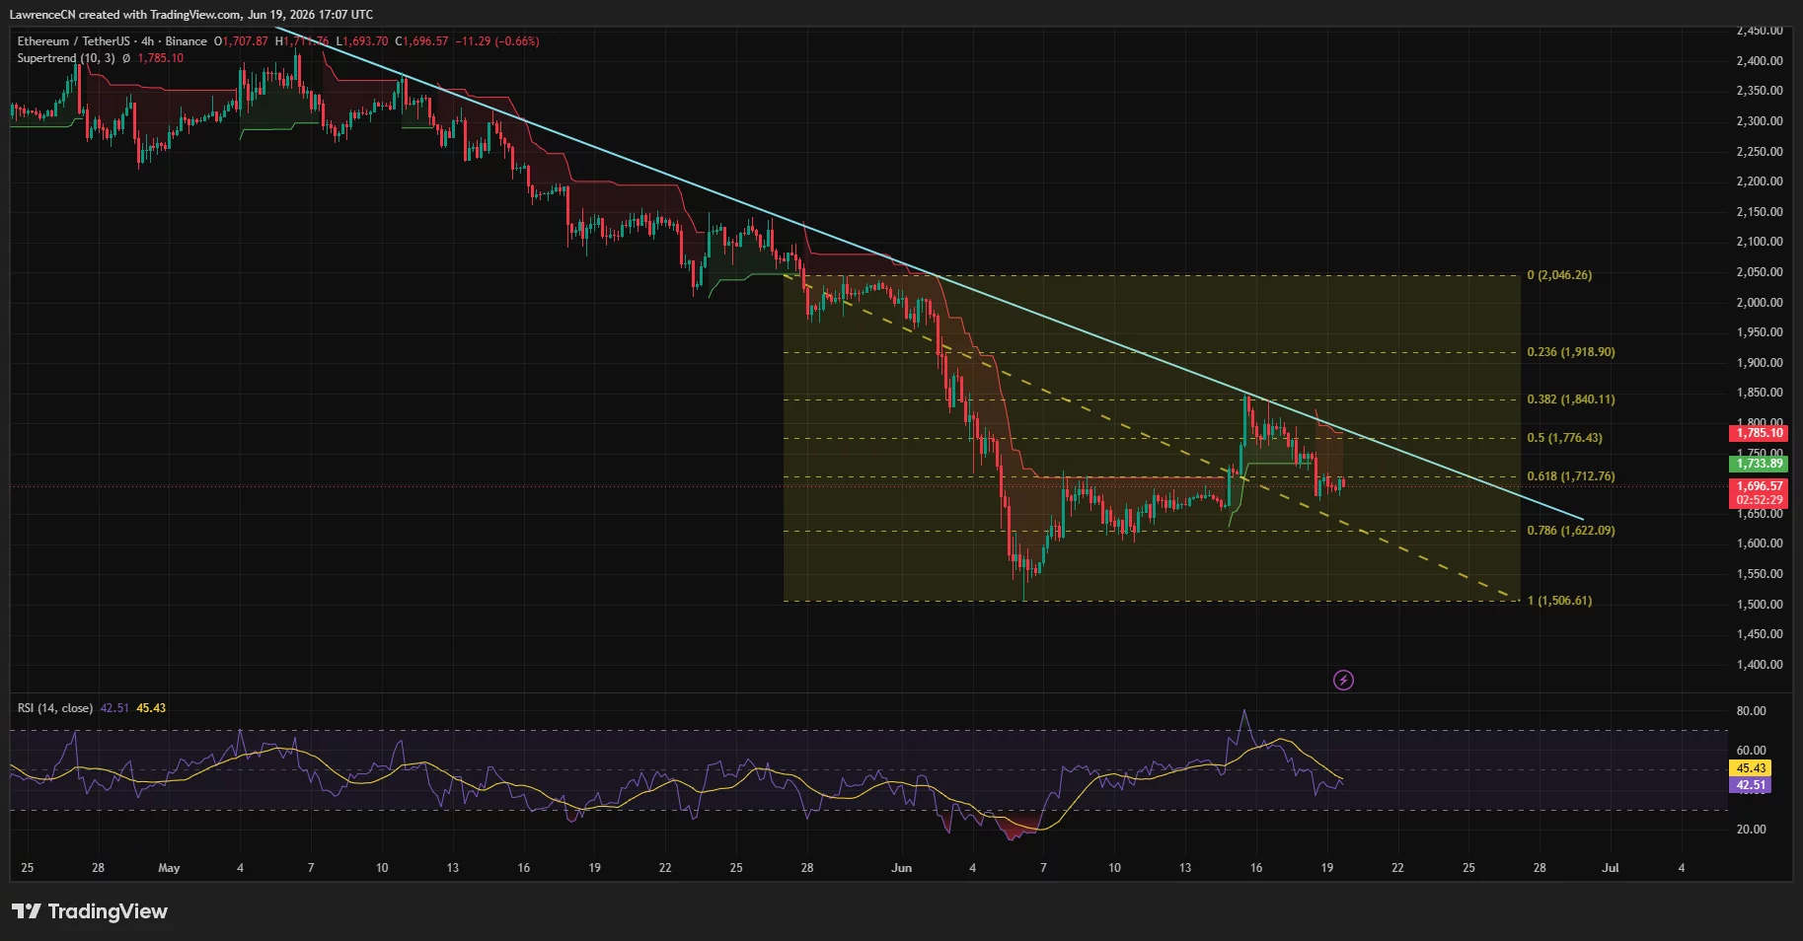1803x941 pixels.
Task: Click the 80.00 RSI scale label
Action: click(x=1751, y=711)
